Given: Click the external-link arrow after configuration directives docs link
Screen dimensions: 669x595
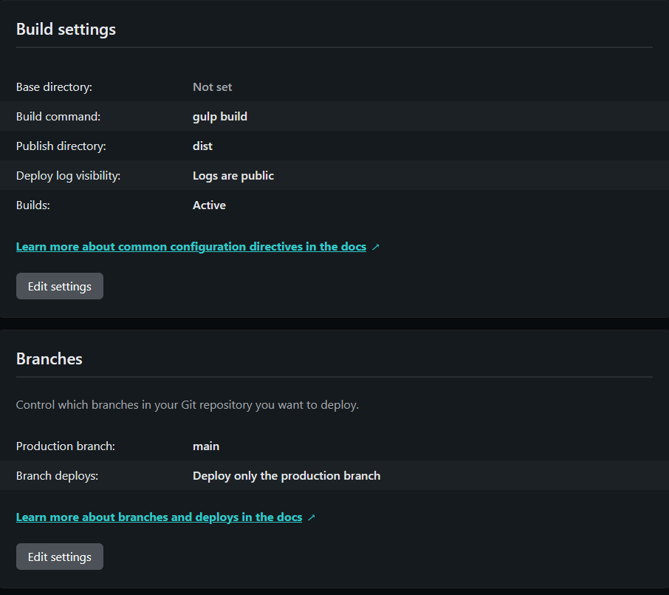Looking at the screenshot, I should 376,247.
